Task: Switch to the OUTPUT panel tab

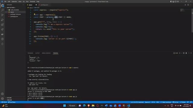Action: click(37, 53)
